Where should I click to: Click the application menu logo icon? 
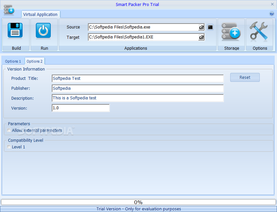pos(9,10)
